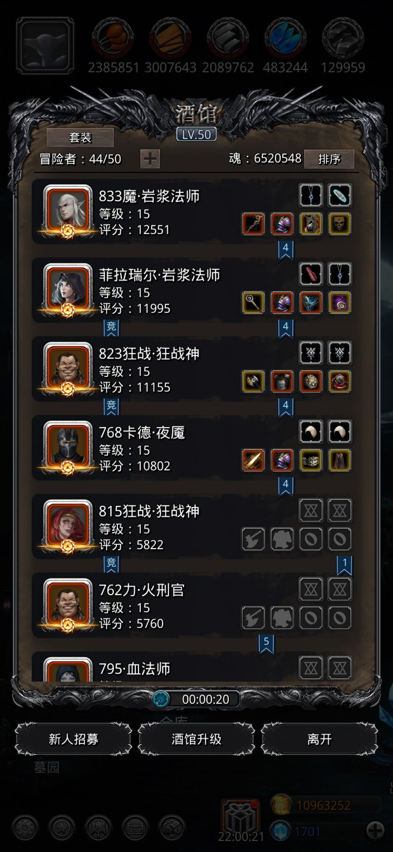
Task: Tap the 竞 arena tag under 菲拉瑞尔
Action: [111, 328]
